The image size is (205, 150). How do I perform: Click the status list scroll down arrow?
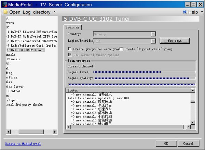193,123
